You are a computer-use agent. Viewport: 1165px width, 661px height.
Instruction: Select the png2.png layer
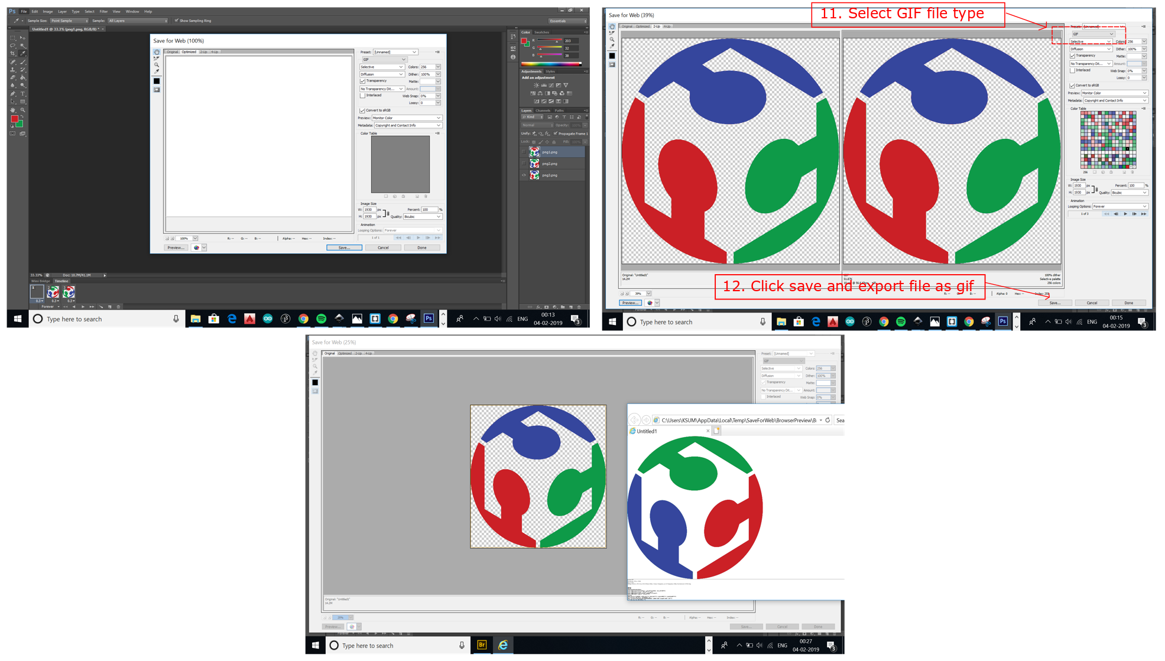coord(550,164)
